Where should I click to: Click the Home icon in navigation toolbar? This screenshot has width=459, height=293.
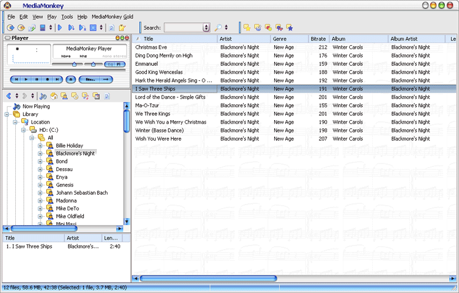(54, 96)
